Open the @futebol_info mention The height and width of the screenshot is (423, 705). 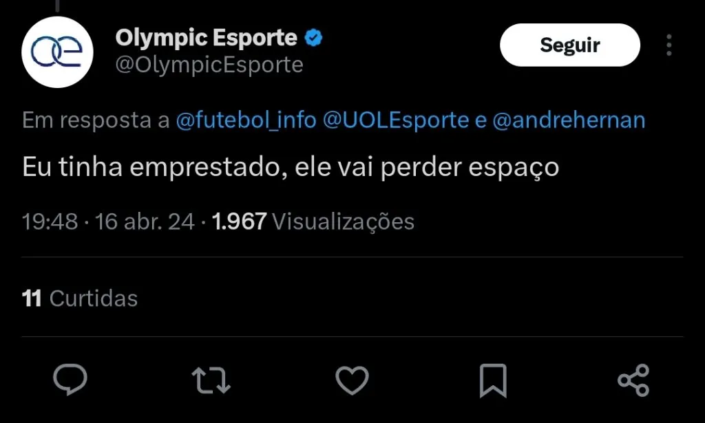246,121
